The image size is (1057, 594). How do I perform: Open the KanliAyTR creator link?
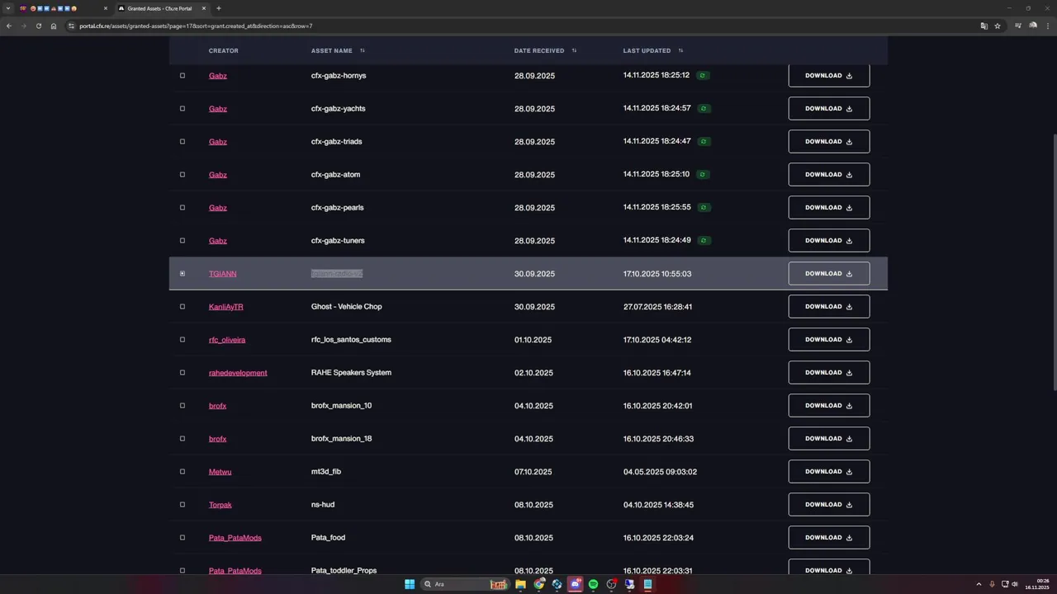(x=225, y=307)
